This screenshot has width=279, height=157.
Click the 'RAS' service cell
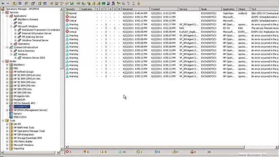click(182, 28)
